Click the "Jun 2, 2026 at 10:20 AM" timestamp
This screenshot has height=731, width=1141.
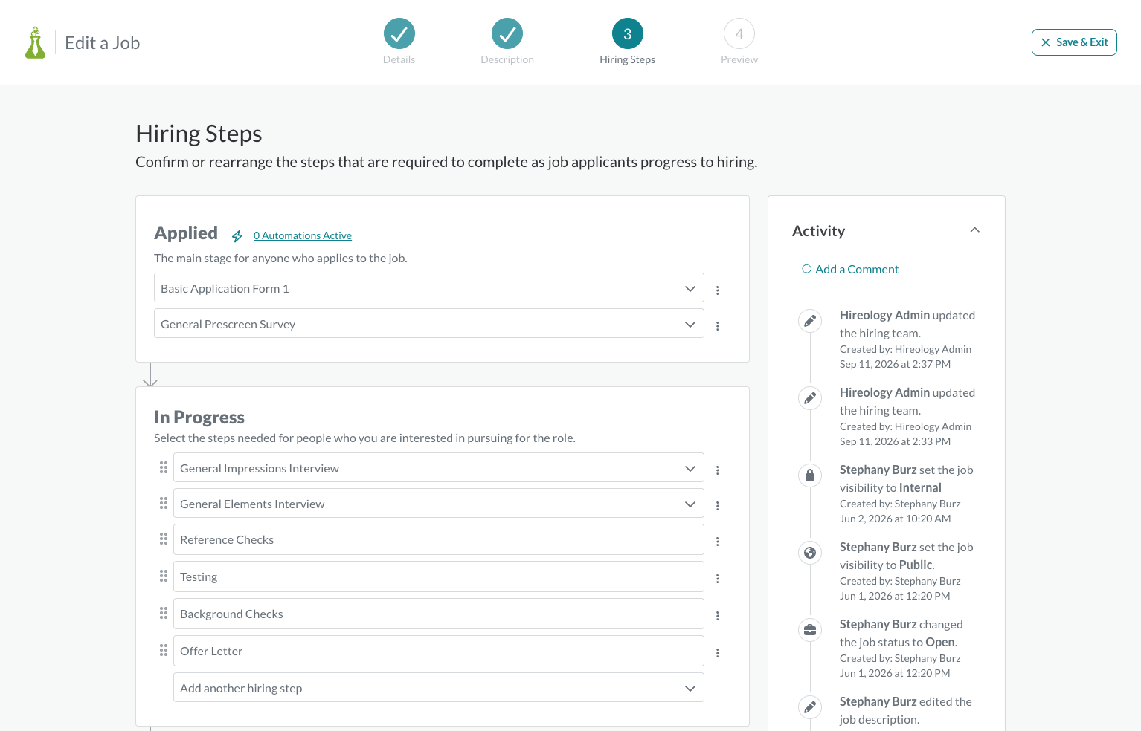click(895, 519)
